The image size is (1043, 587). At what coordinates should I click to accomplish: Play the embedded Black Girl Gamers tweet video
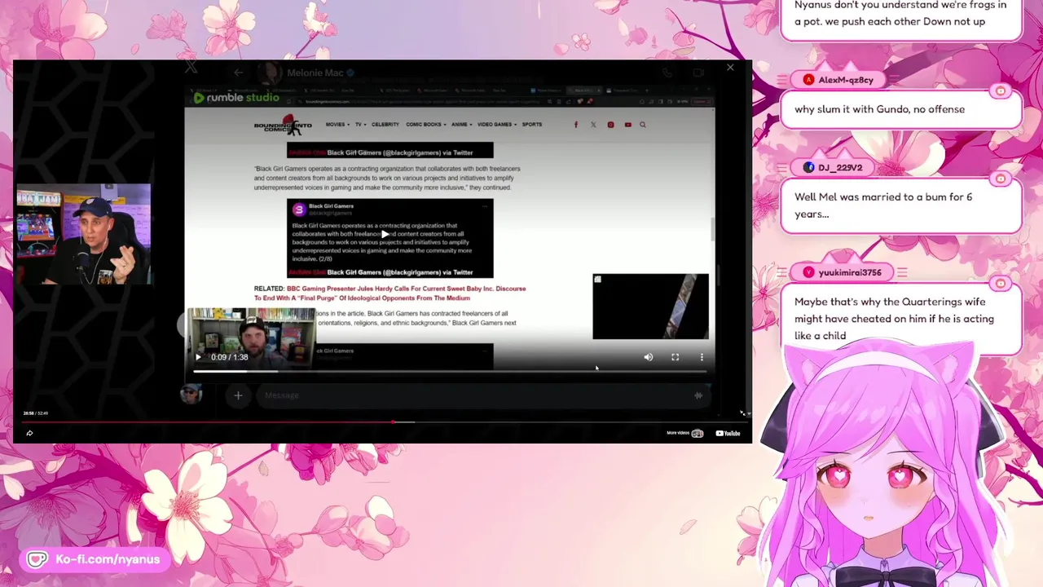385,234
